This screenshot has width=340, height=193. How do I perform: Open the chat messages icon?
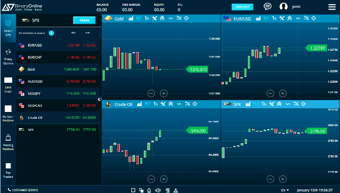point(267,6)
